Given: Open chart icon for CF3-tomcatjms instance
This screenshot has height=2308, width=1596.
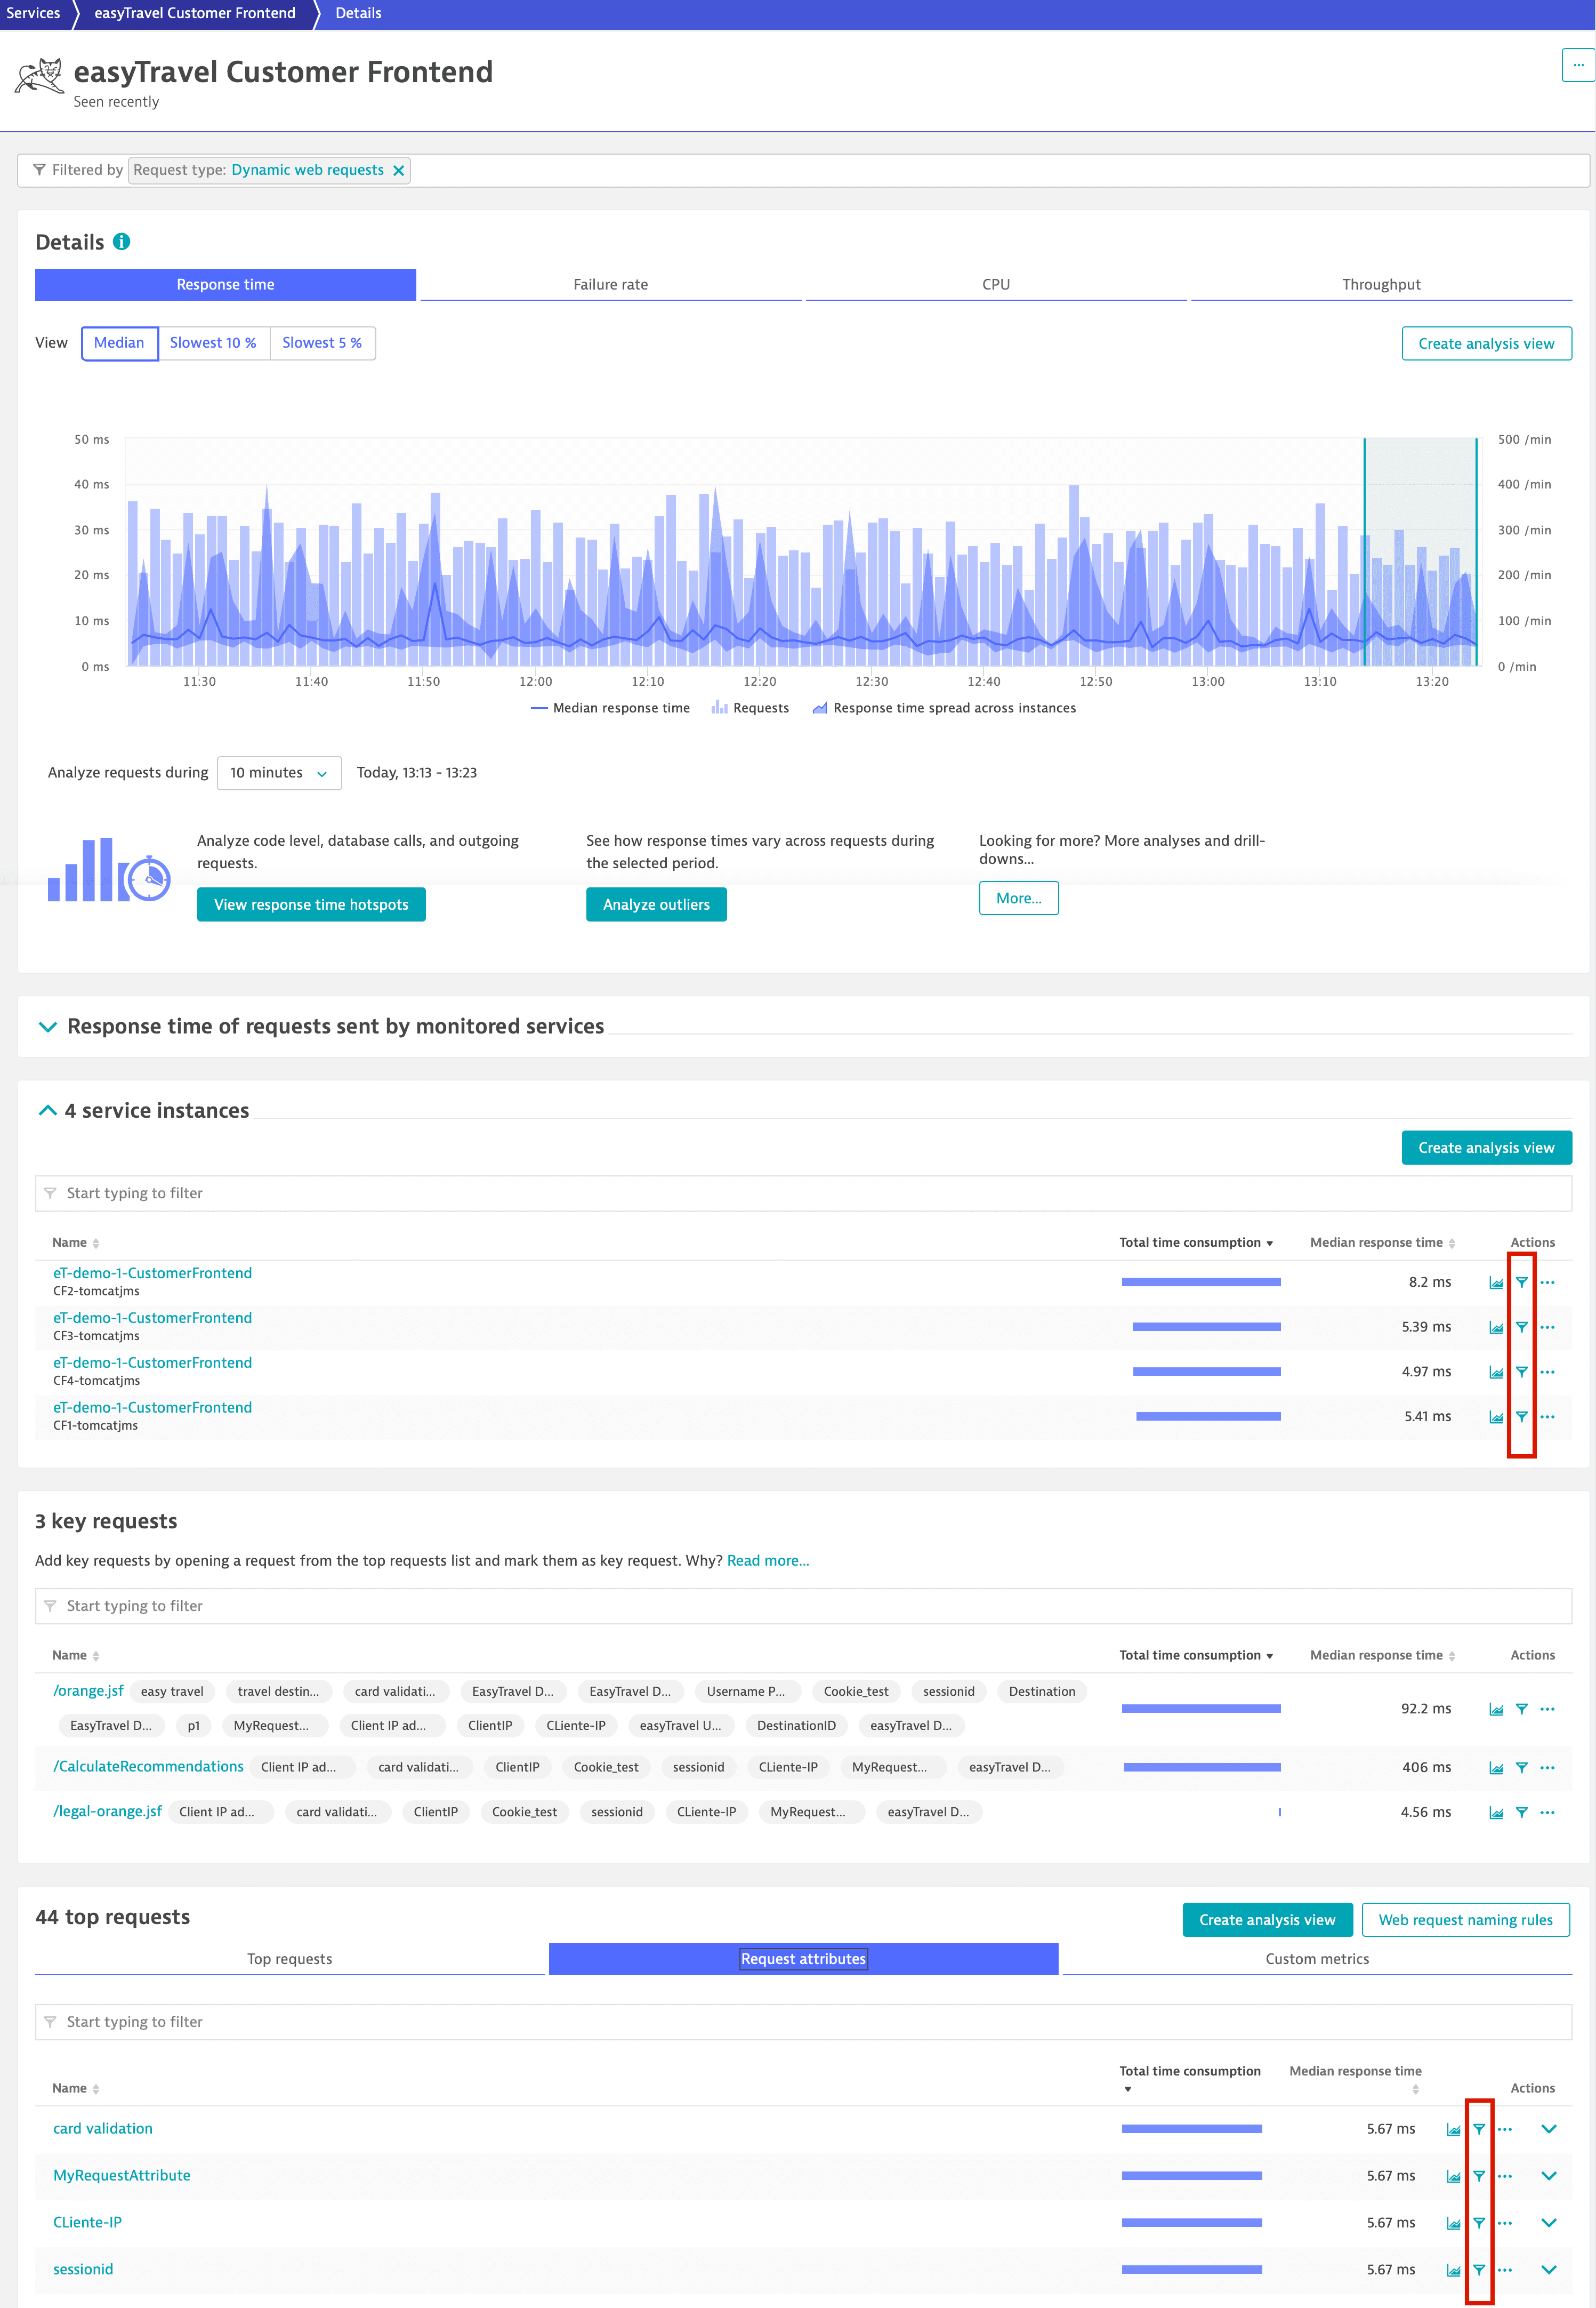Looking at the screenshot, I should click(x=1496, y=1327).
